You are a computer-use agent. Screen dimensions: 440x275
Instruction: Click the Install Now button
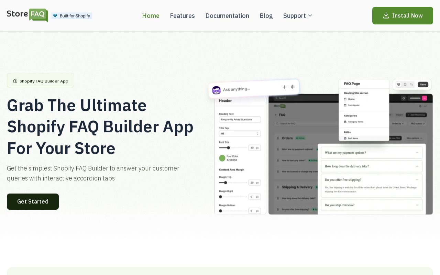(403, 15)
